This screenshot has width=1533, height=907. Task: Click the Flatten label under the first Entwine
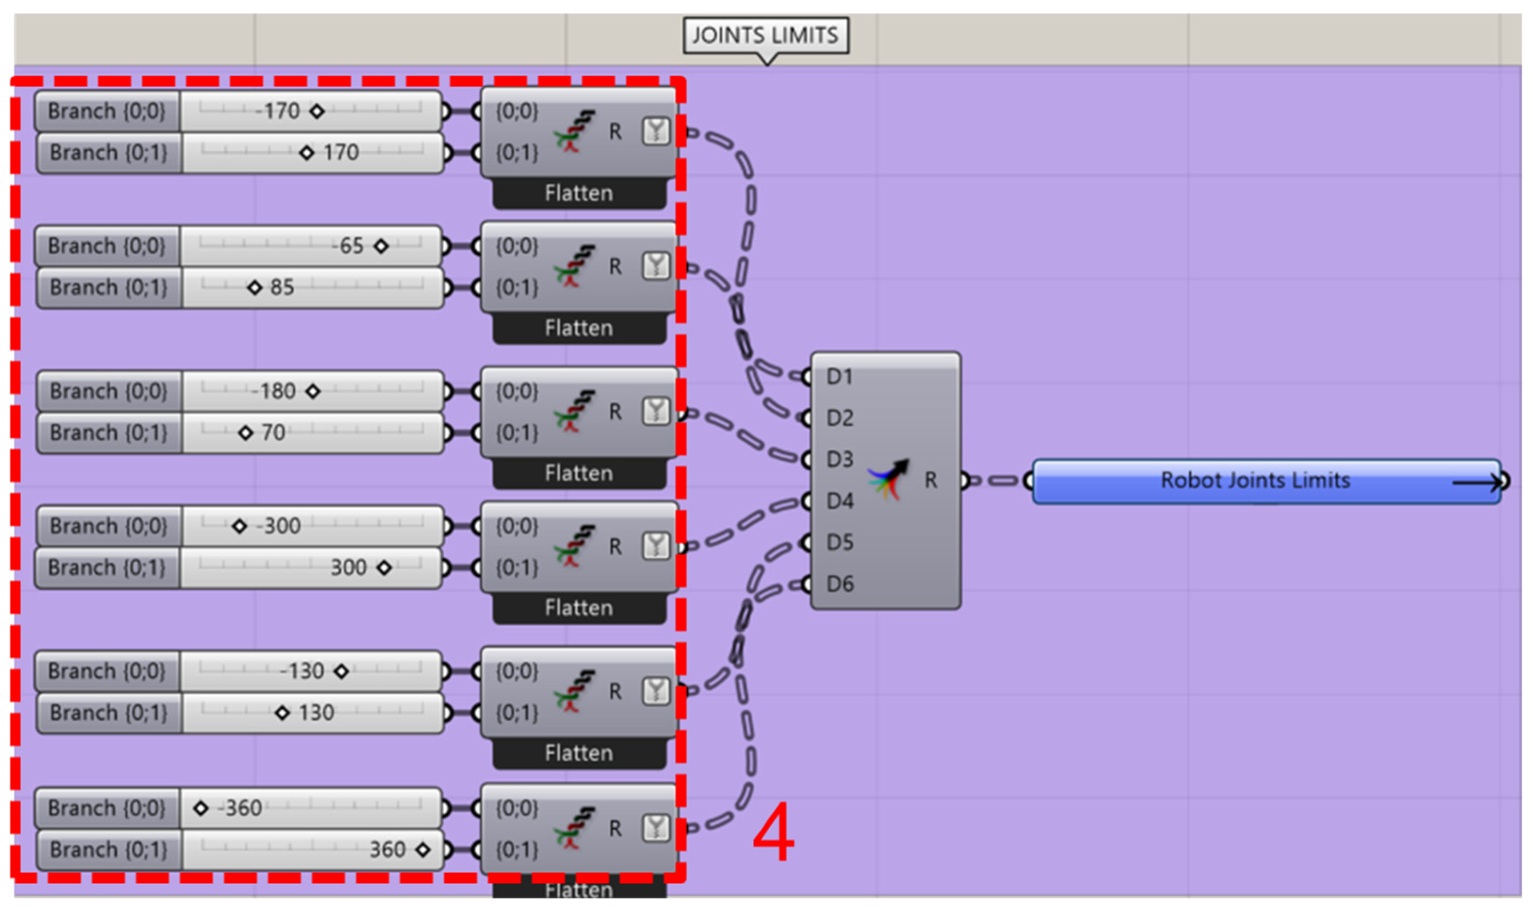tap(578, 194)
